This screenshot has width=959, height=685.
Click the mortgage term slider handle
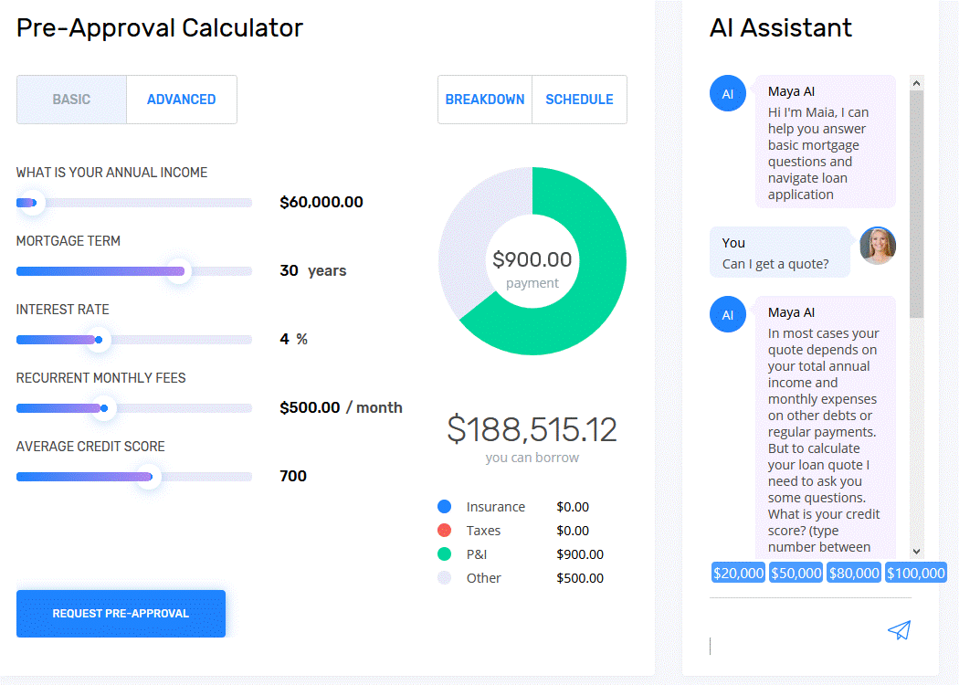[179, 271]
